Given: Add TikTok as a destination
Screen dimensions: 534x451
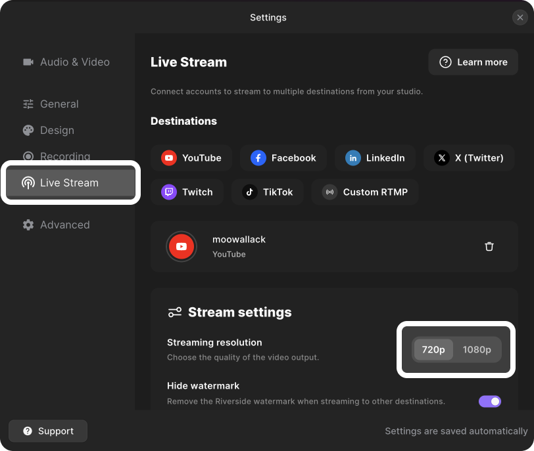Looking at the screenshot, I should click(x=268, y=192).
